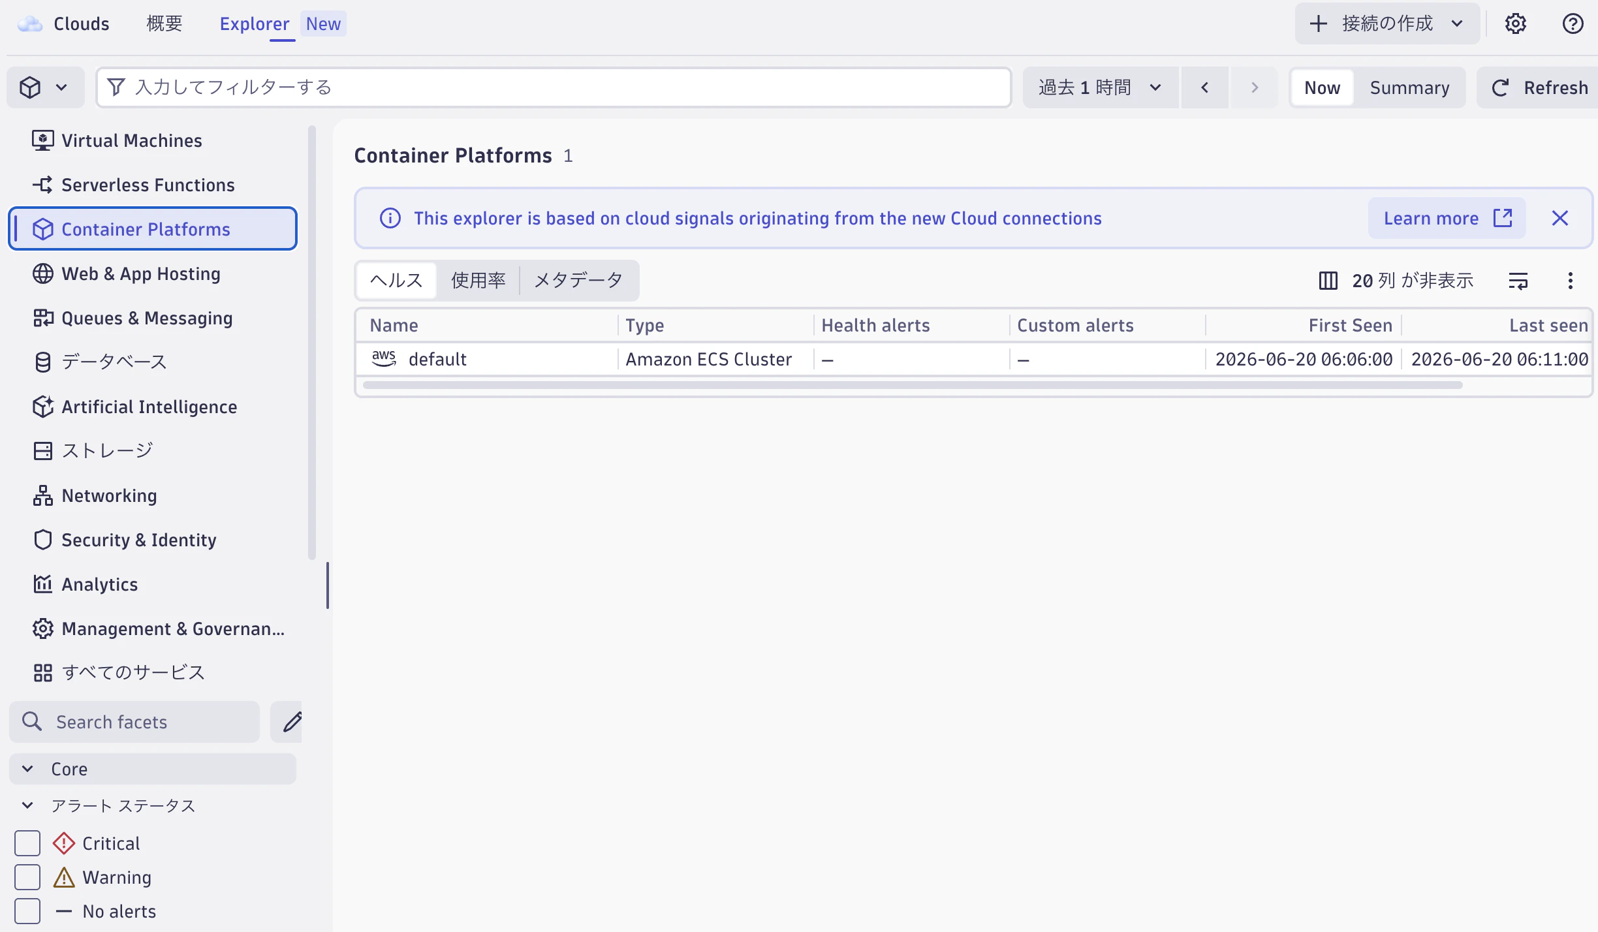Viewport: 1598px width, 932px height.
Task: Open the table three-dots options menu
Action: pos(1571,281)
